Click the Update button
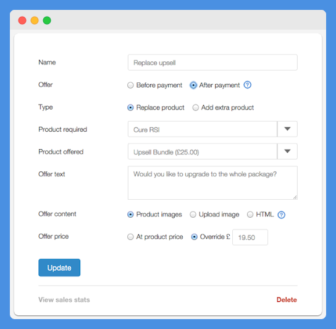This screenshot has height=329, width=336. pos(59,268)
